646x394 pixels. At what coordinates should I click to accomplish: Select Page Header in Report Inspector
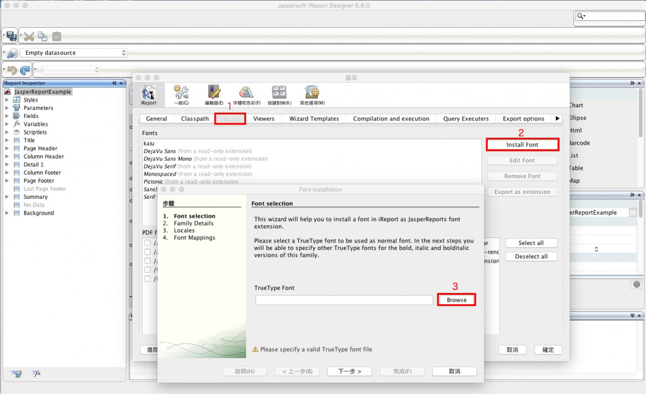(40, 148)
